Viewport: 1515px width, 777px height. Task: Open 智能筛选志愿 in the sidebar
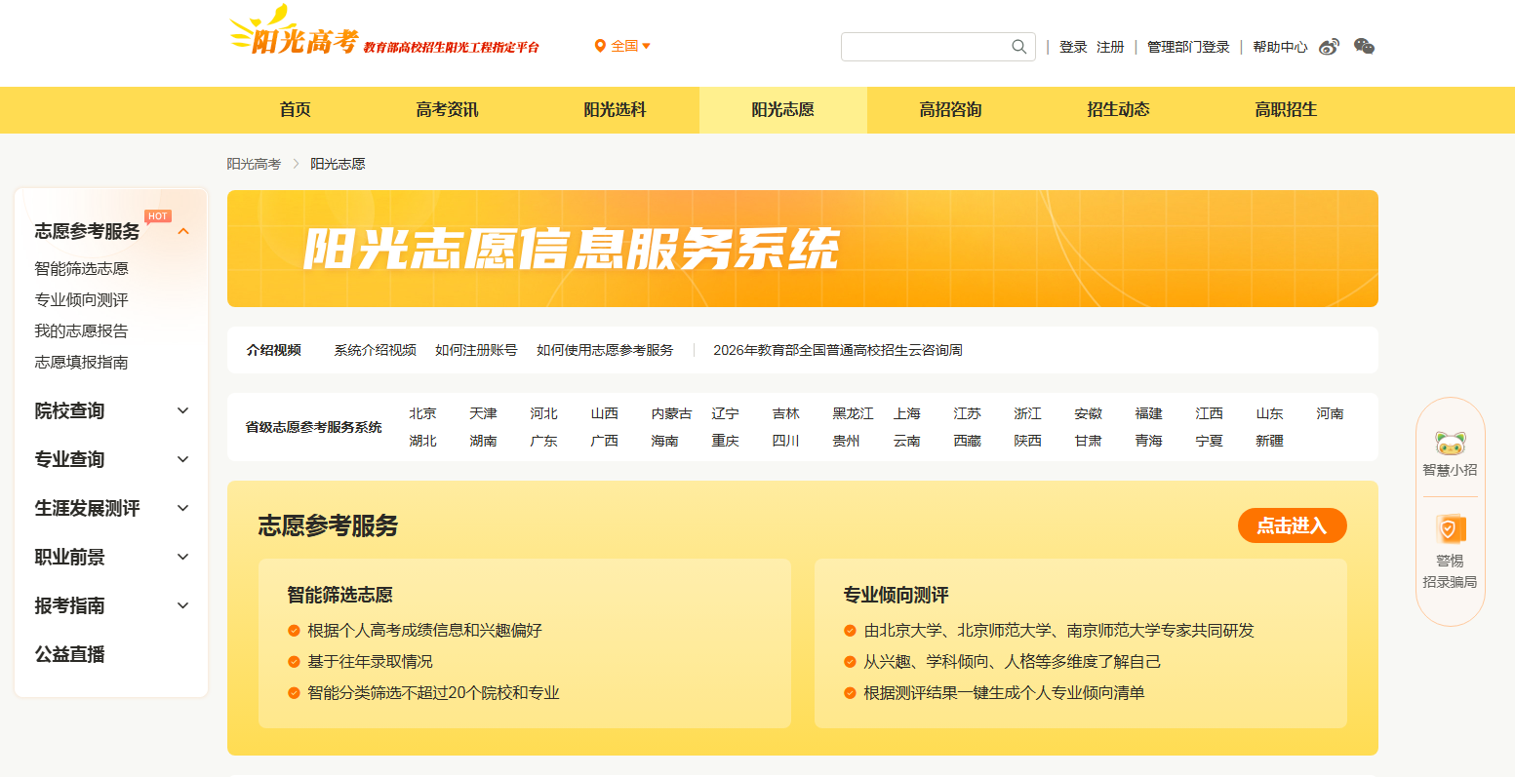[x=82, y=269]
